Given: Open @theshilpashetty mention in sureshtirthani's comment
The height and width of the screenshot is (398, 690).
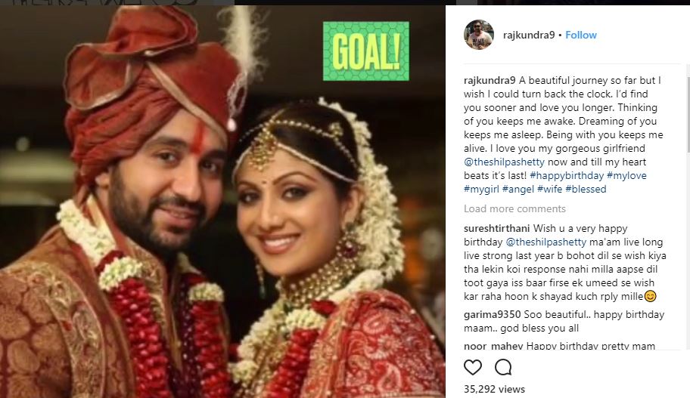Looking at the screenshot, I should pyautogui.click(x=546, y=242).
